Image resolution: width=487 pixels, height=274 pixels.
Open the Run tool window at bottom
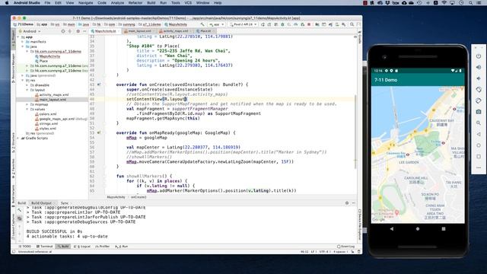tap(122, 247)
